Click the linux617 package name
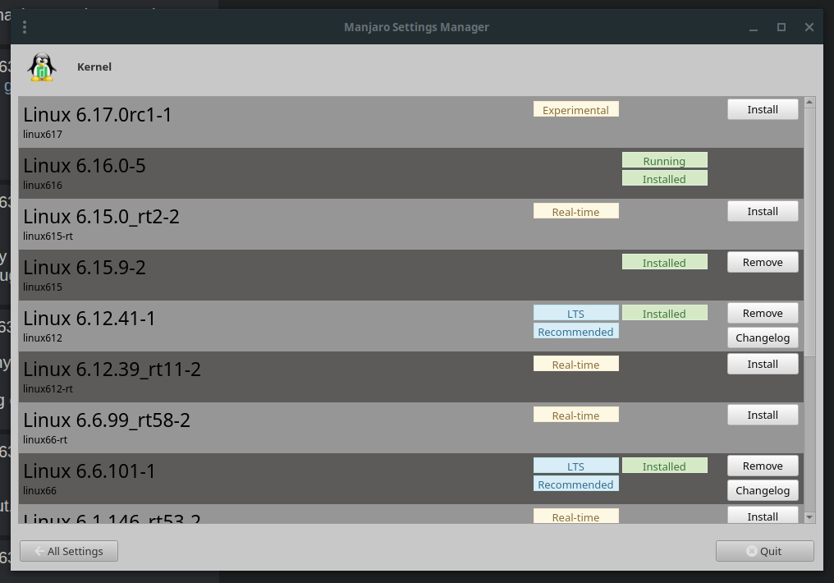The image size is (834, 583). (x=43, y=135)
